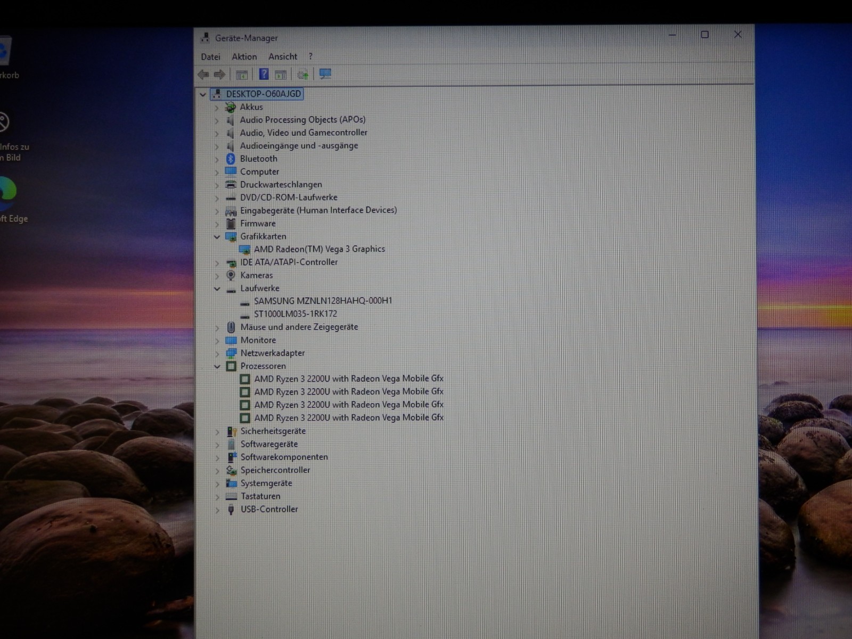Collapse the Laufwerke node
This screenshot has height=639, width=852.
pyautogui.click(x=217, y=289)
